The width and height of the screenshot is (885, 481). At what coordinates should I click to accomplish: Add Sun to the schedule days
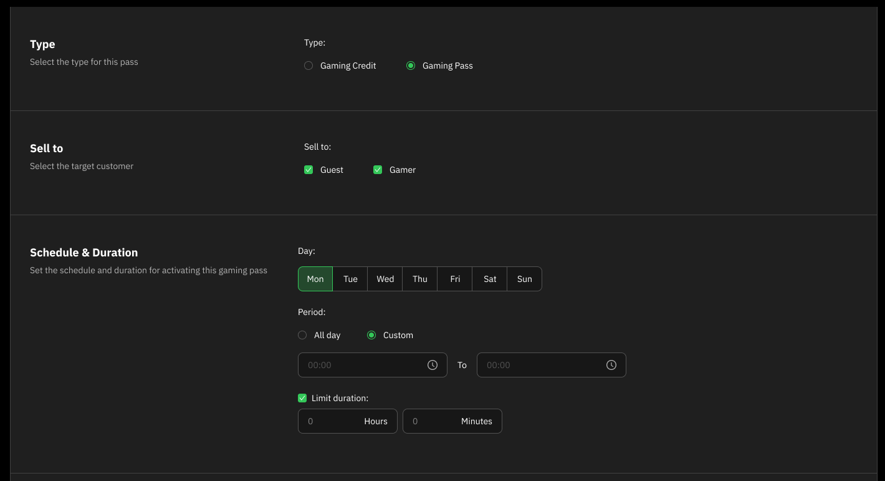click(525, 279)
